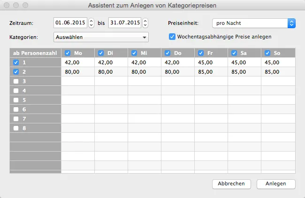This screenshot has height=198, width=305.
Task: Uncheck the checkbox for 2 persons
Action: tap(16, 72)
